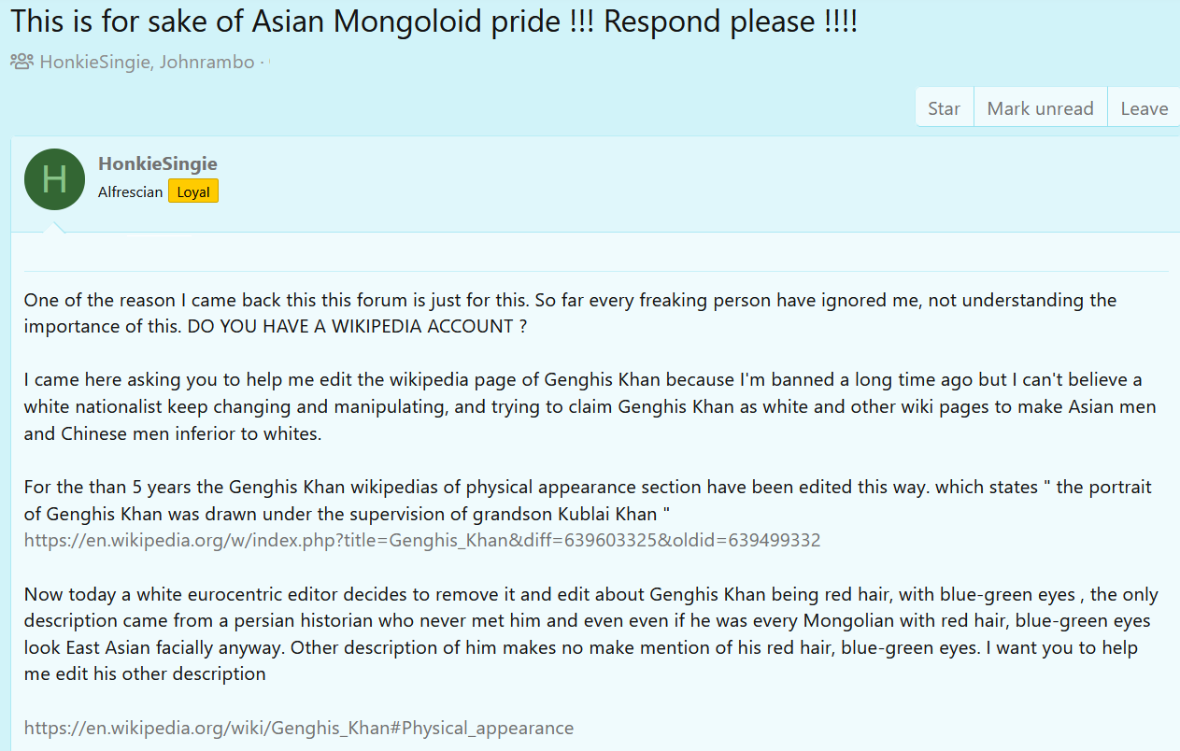
Task: Click the green H avatar
Action: click(x=55, y=178)
